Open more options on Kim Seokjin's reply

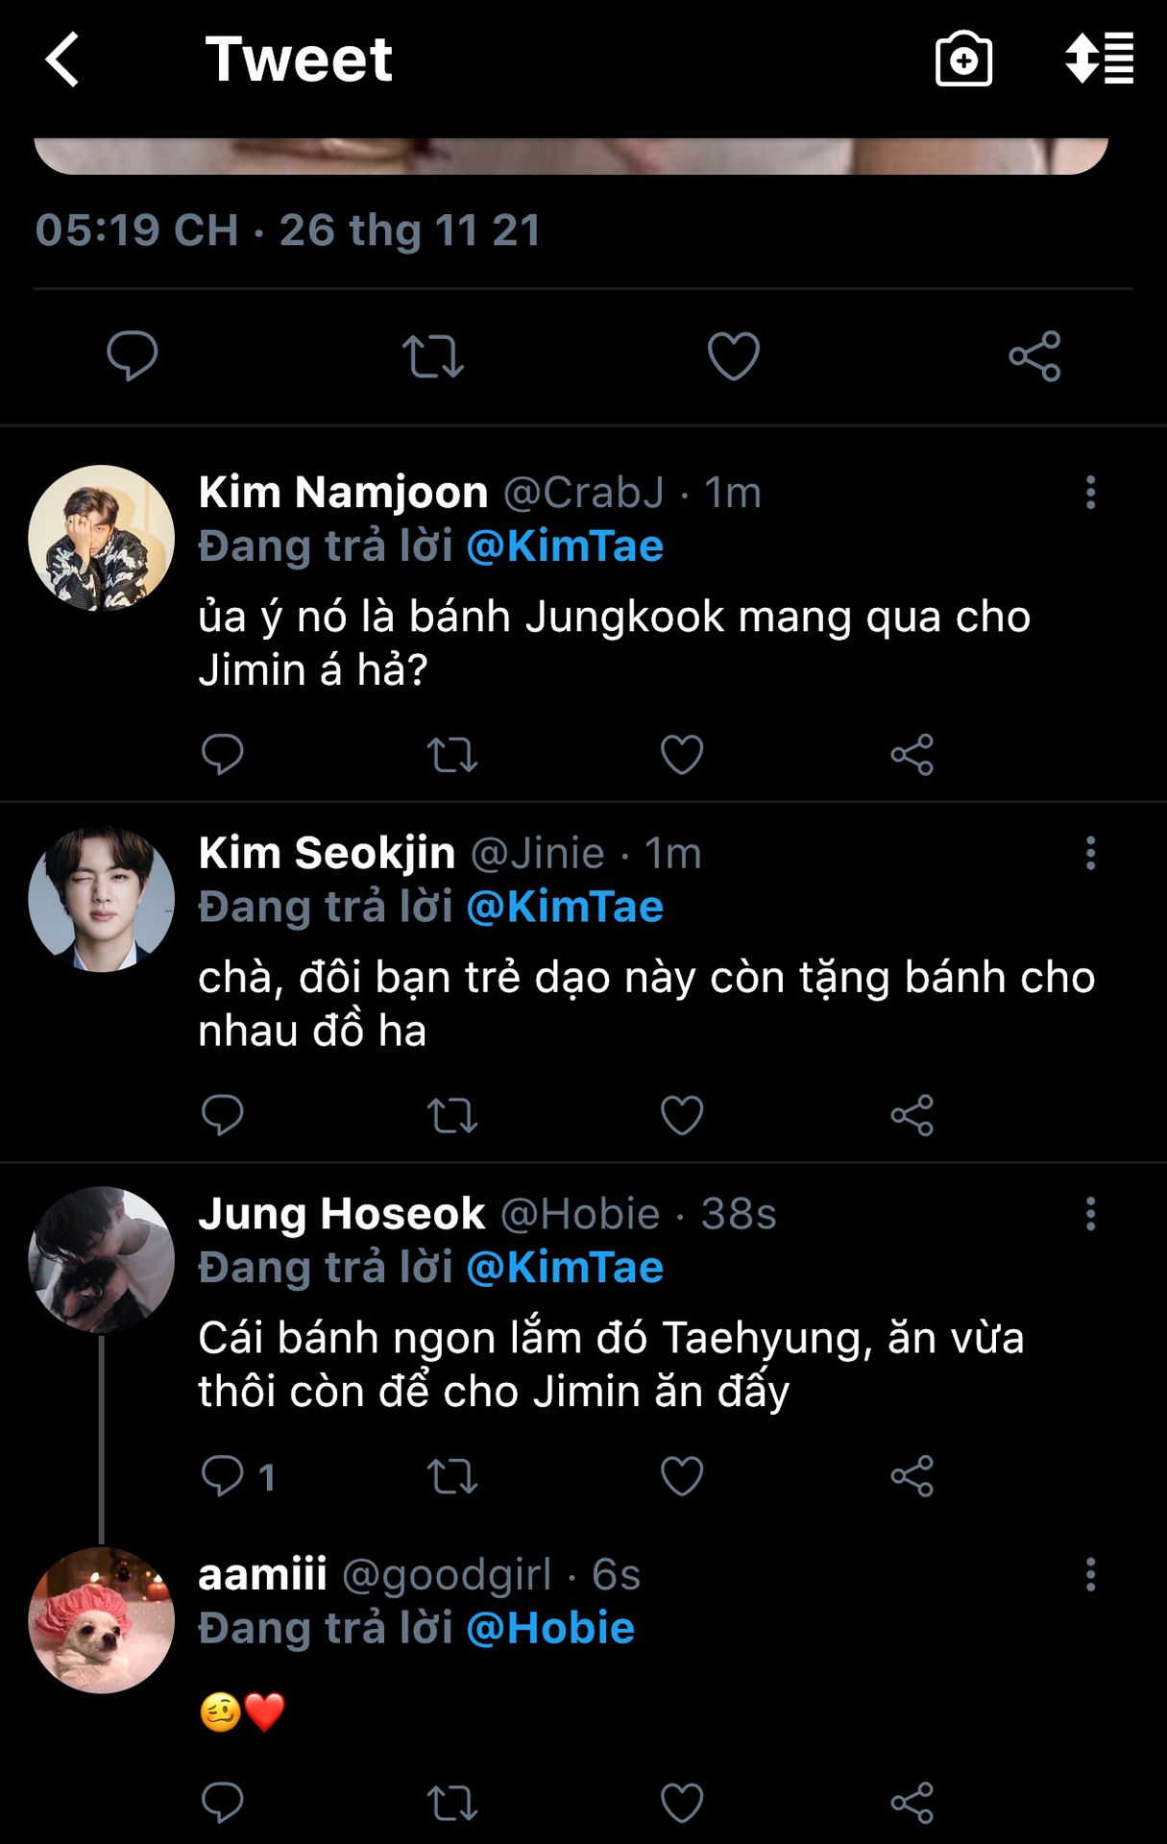pos(1090,853)
